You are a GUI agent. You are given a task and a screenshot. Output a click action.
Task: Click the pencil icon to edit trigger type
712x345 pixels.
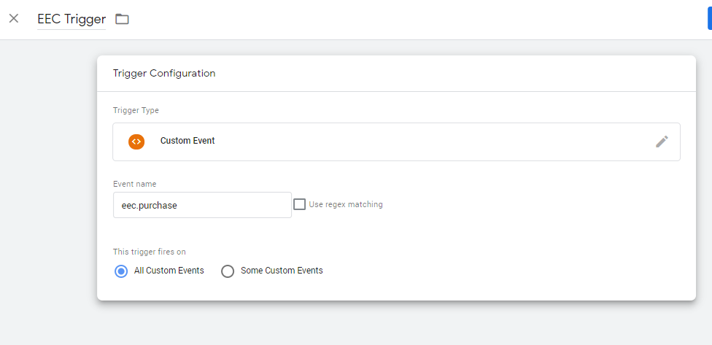661,142
